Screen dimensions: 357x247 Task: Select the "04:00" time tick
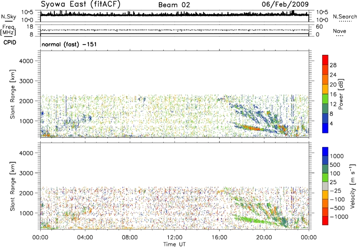(85, 238)
